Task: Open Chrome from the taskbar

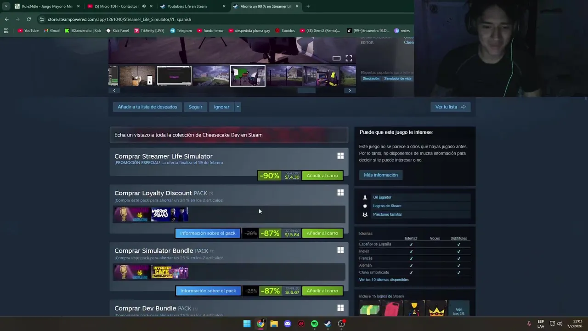Action: (260, 324)
